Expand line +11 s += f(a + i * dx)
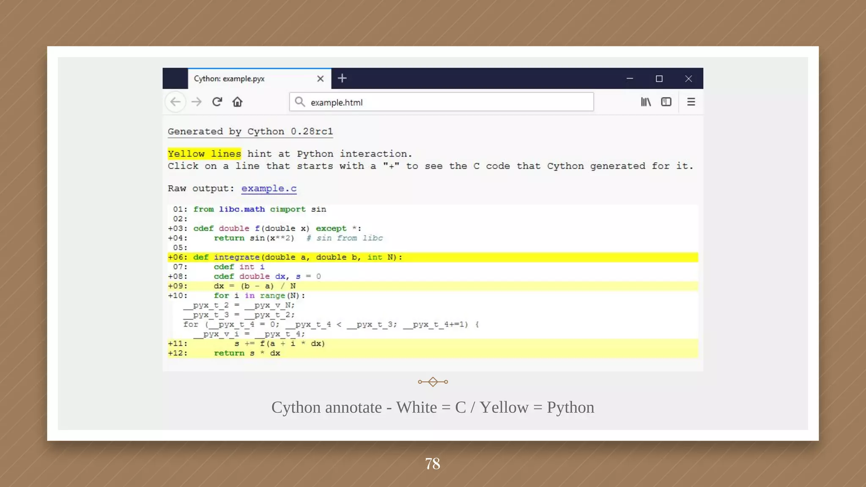866x487 pixels. [x=433, y=344]
